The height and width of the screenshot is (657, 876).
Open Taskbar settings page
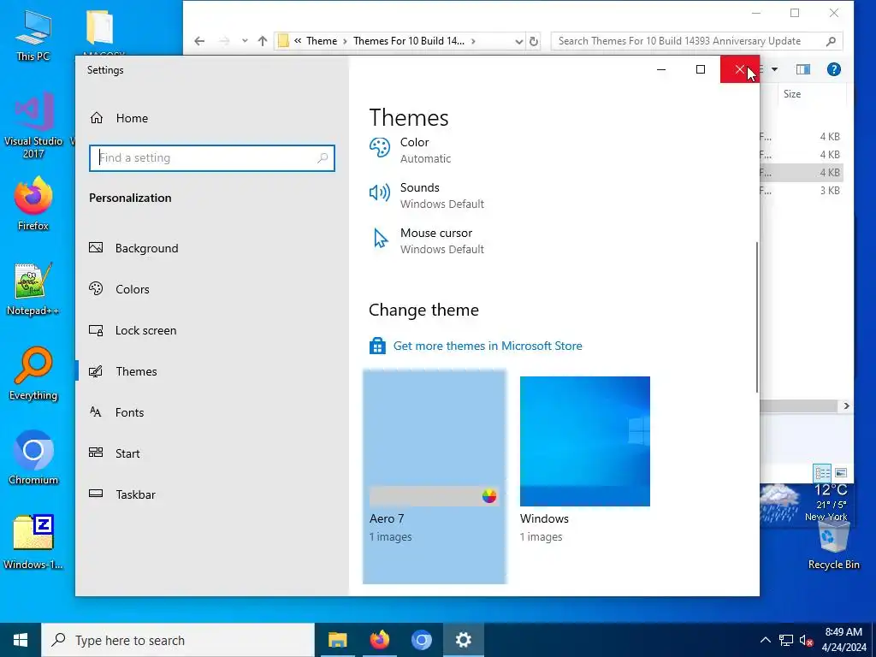(x=122, y=494)
